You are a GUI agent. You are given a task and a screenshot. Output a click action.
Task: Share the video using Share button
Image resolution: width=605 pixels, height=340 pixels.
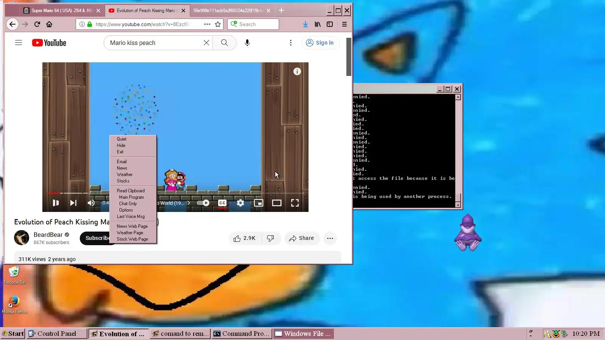point(302,238)
